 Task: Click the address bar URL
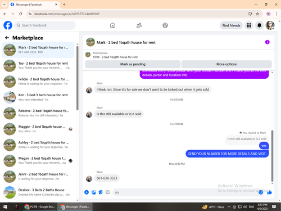pos(67,14)
